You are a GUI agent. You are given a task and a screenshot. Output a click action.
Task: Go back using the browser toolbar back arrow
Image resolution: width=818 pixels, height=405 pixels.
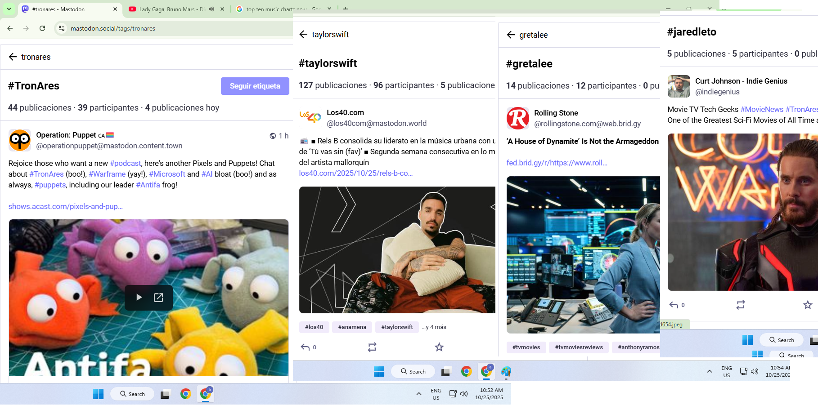pos(10,28)
